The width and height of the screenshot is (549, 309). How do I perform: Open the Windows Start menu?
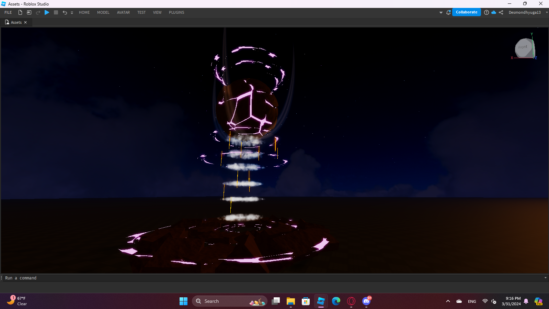(184, 301)
